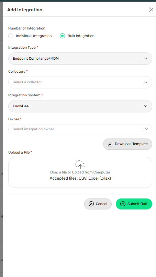Click the download tray icon
The height and width of the screenshot is (277, 156).
point(110,144)
